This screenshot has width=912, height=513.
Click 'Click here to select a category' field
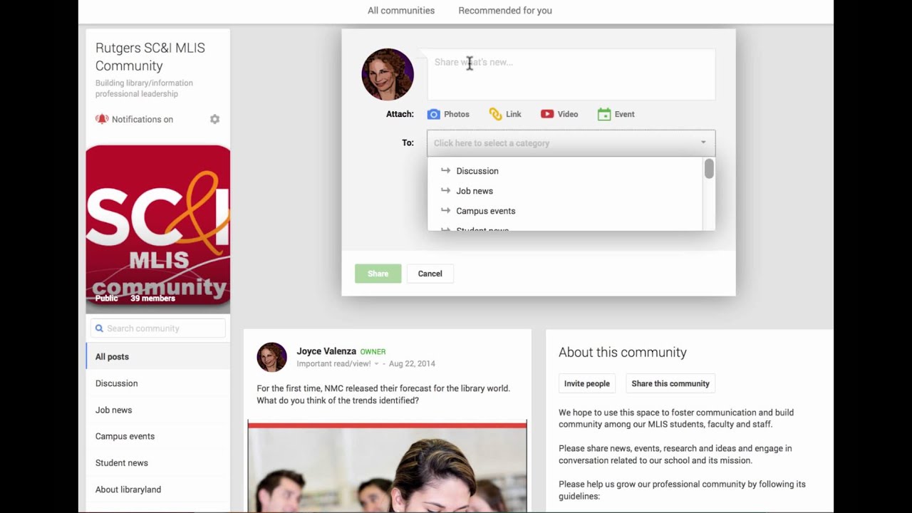coord(571,143)
